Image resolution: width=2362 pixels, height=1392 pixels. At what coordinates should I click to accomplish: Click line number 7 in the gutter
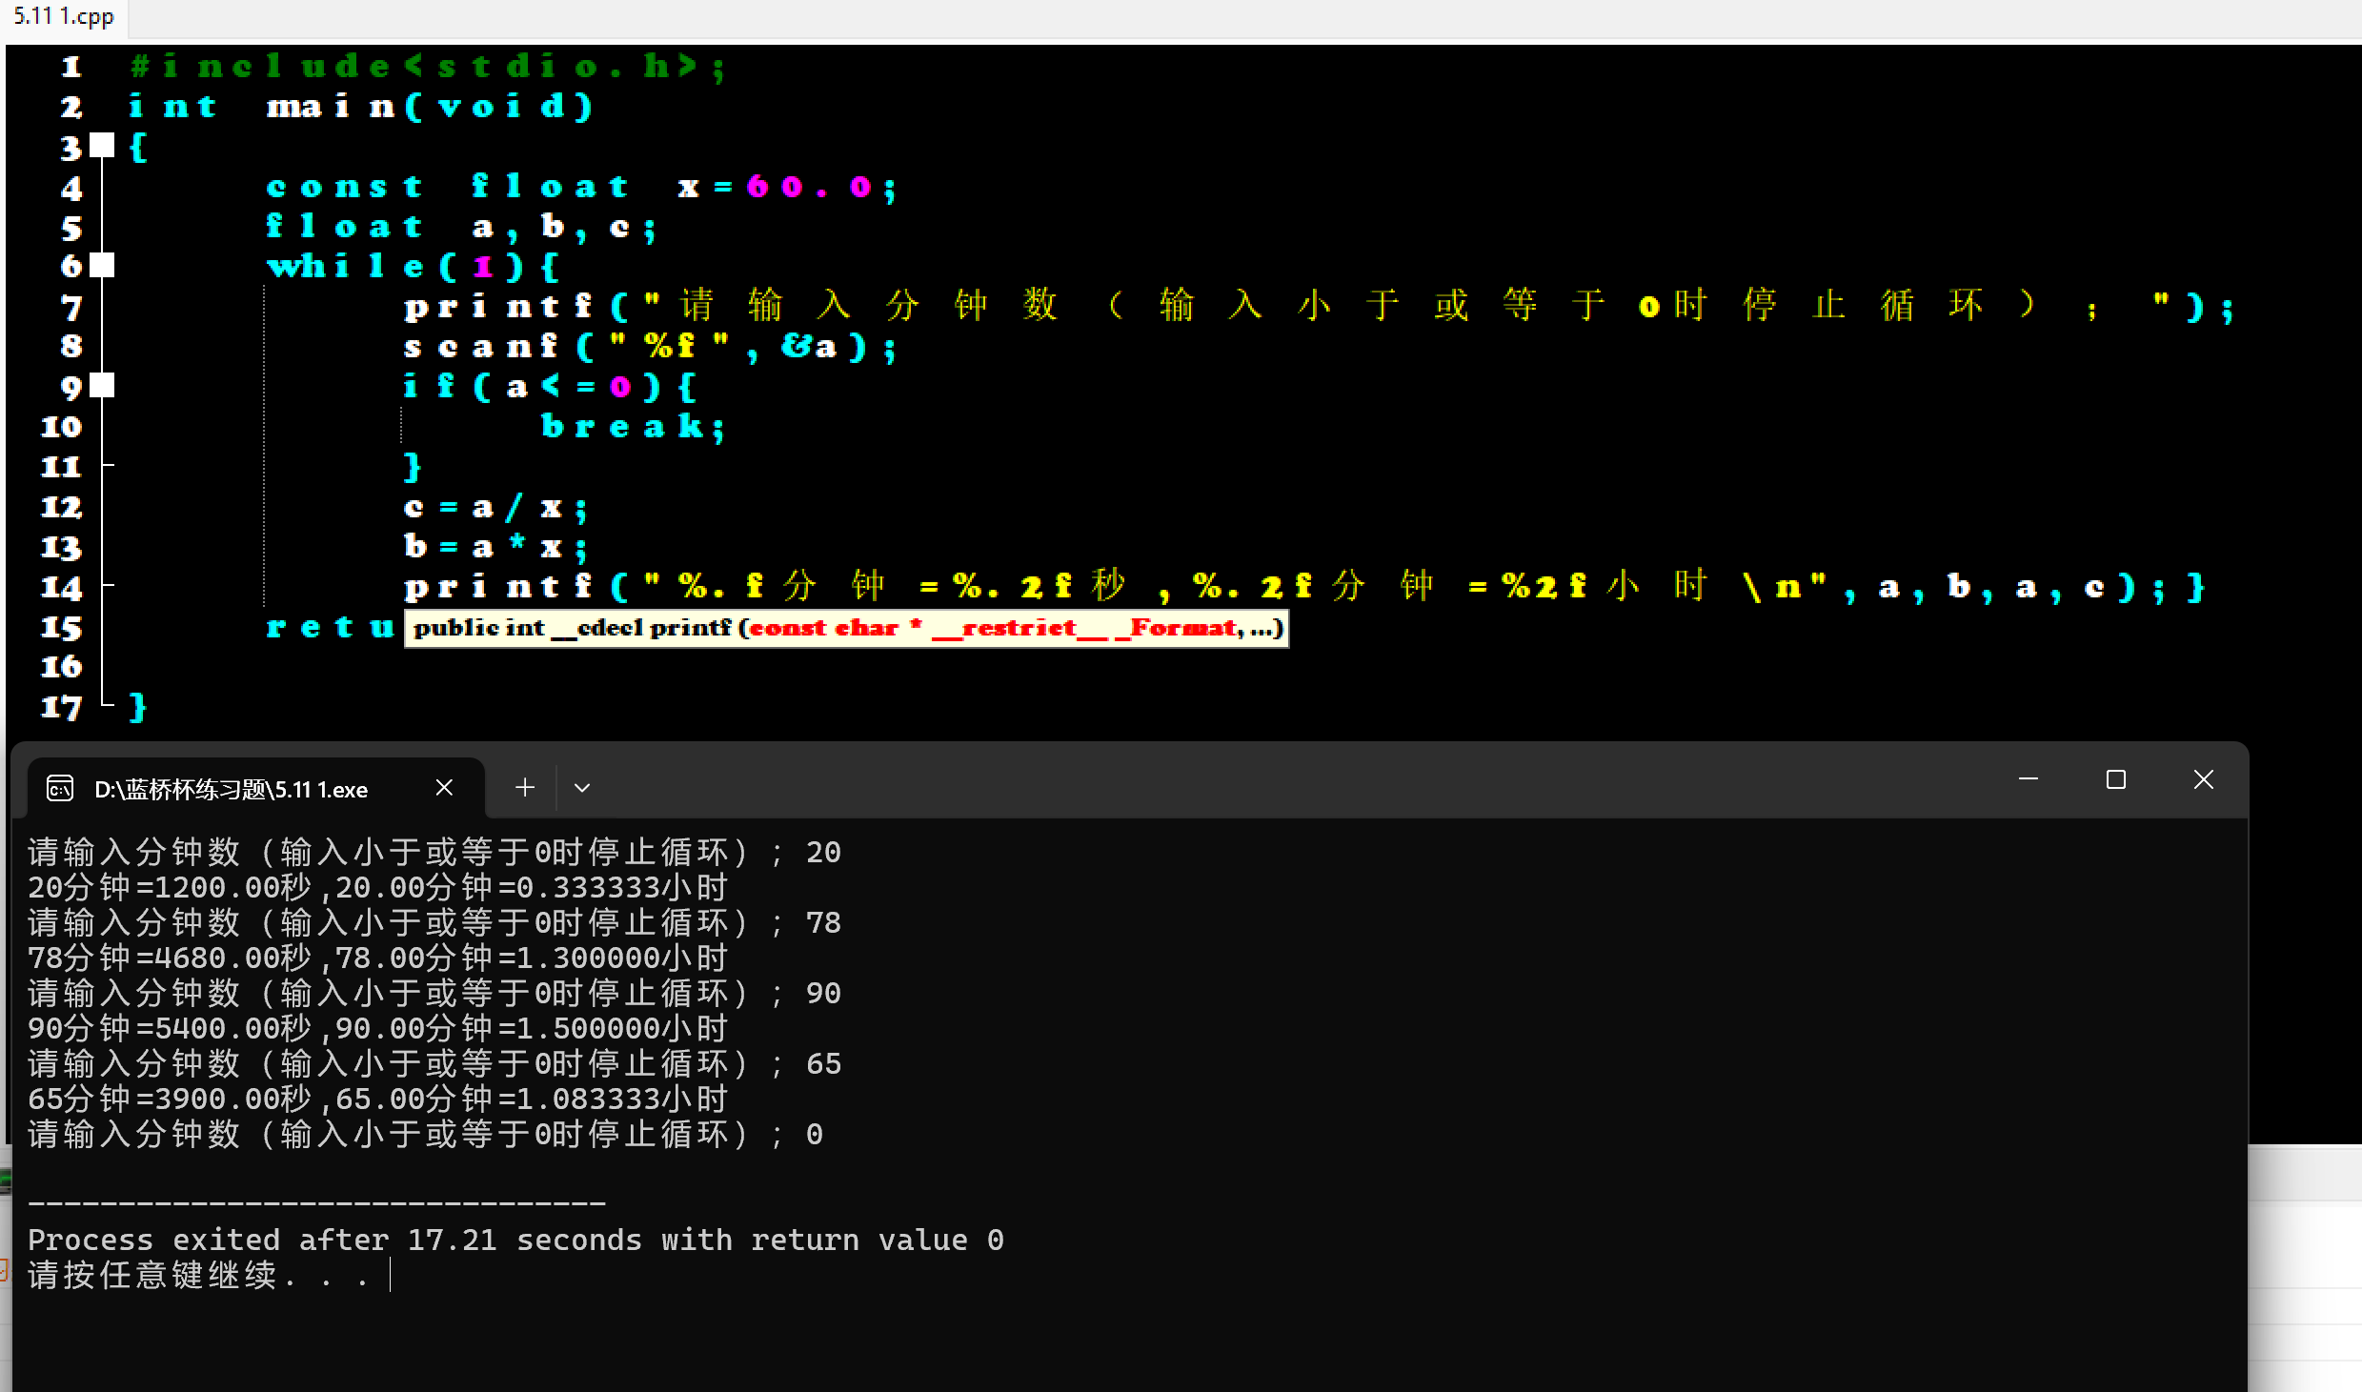71,308
